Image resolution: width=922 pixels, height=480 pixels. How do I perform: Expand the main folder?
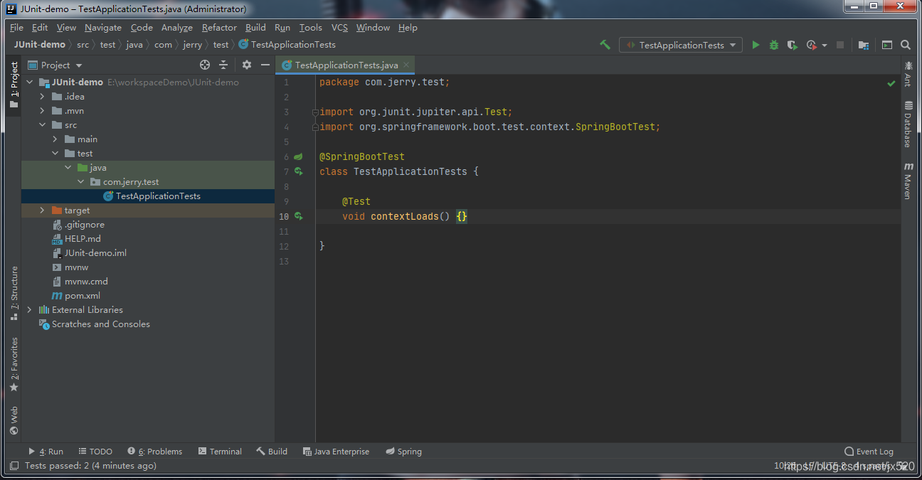click(55, 139)
